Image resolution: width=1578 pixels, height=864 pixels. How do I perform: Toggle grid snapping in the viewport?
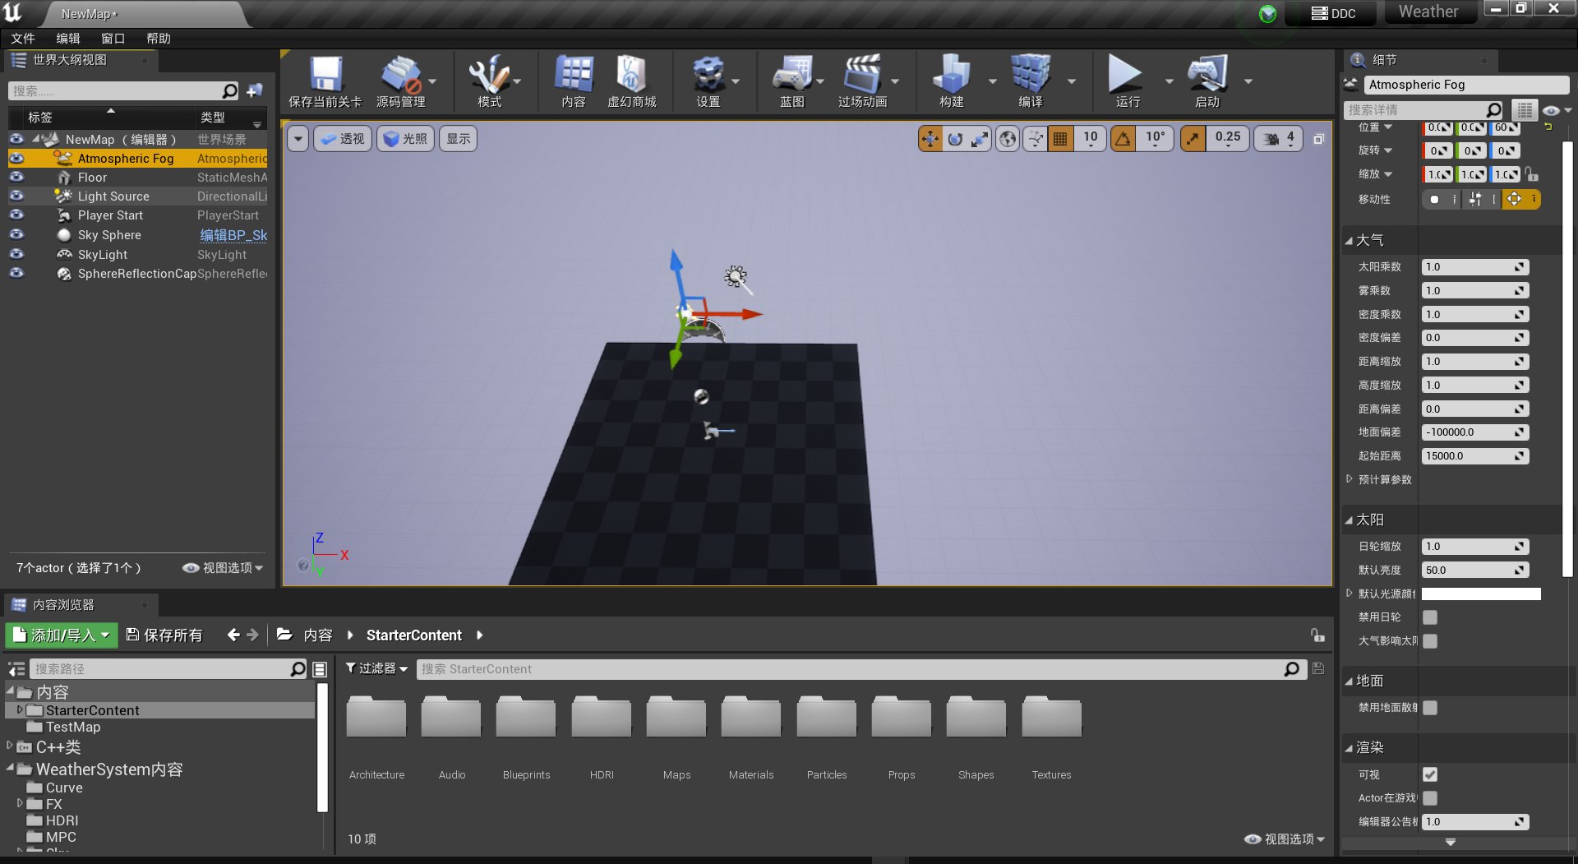[x=1059, y=138]
